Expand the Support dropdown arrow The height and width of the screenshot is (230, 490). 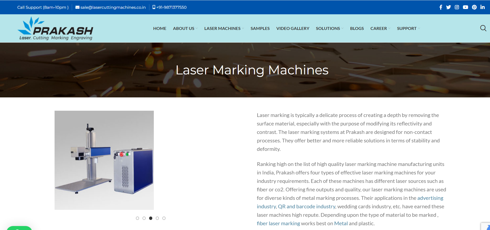click(x=419, y=28)
